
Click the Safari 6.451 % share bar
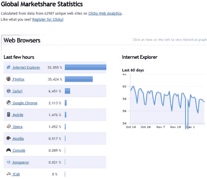[67, 91]
